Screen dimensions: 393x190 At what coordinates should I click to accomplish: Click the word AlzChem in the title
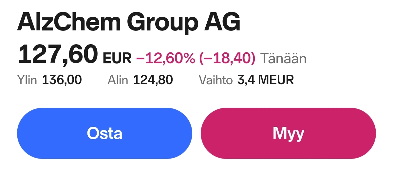click(x=68, y=22)
